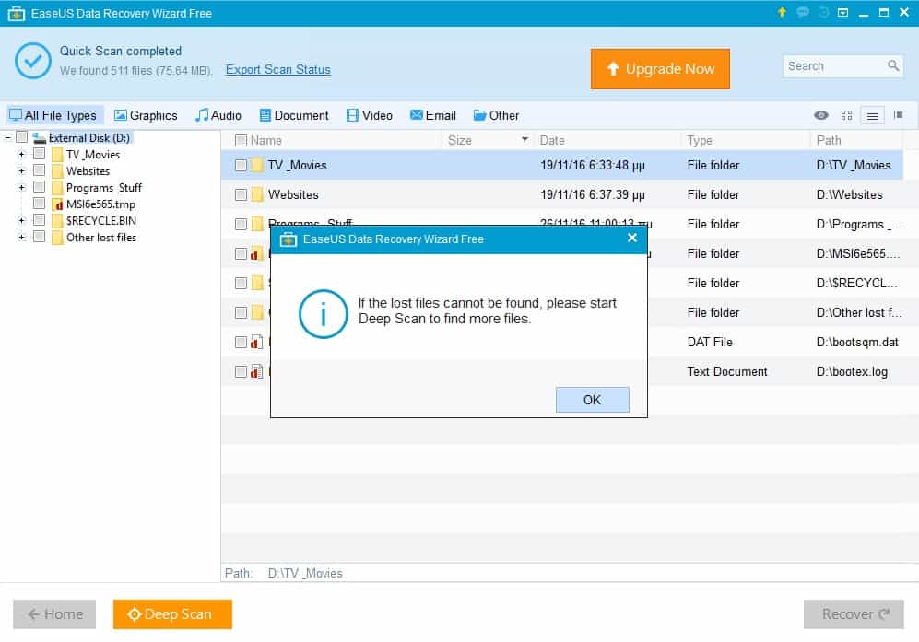919x642 pixels.
Task: Filter by Other tab
Action: pos(497,115)
